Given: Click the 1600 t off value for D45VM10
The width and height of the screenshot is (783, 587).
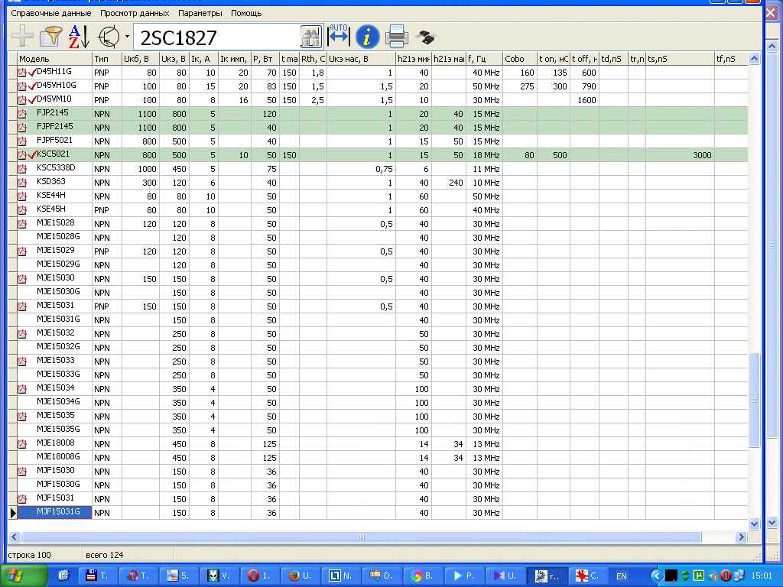Looking at the screenshot, I should (586, 100).
